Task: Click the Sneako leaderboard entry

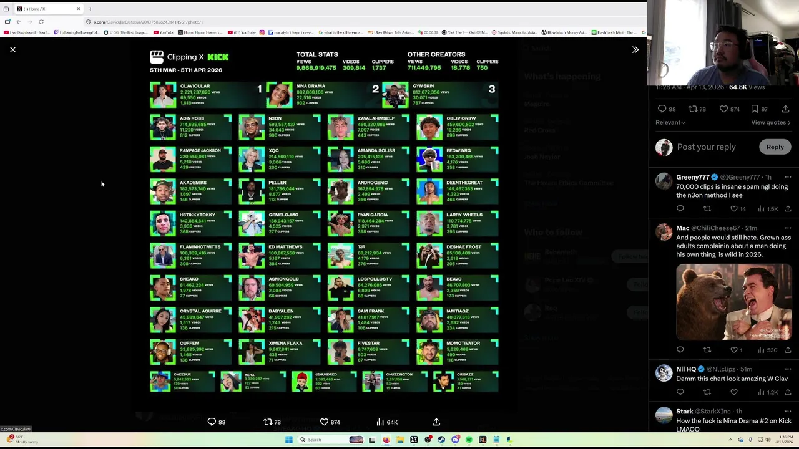Action: point(190,288)
